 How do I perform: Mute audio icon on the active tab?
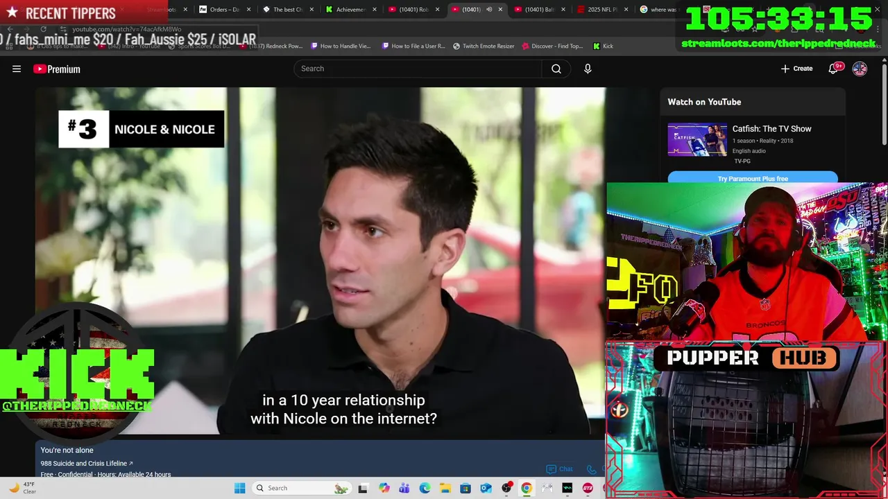tap(489, 10)
